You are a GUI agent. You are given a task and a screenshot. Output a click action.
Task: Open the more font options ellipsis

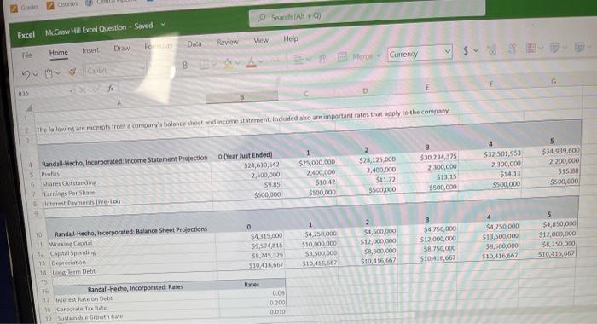(274, 61)
